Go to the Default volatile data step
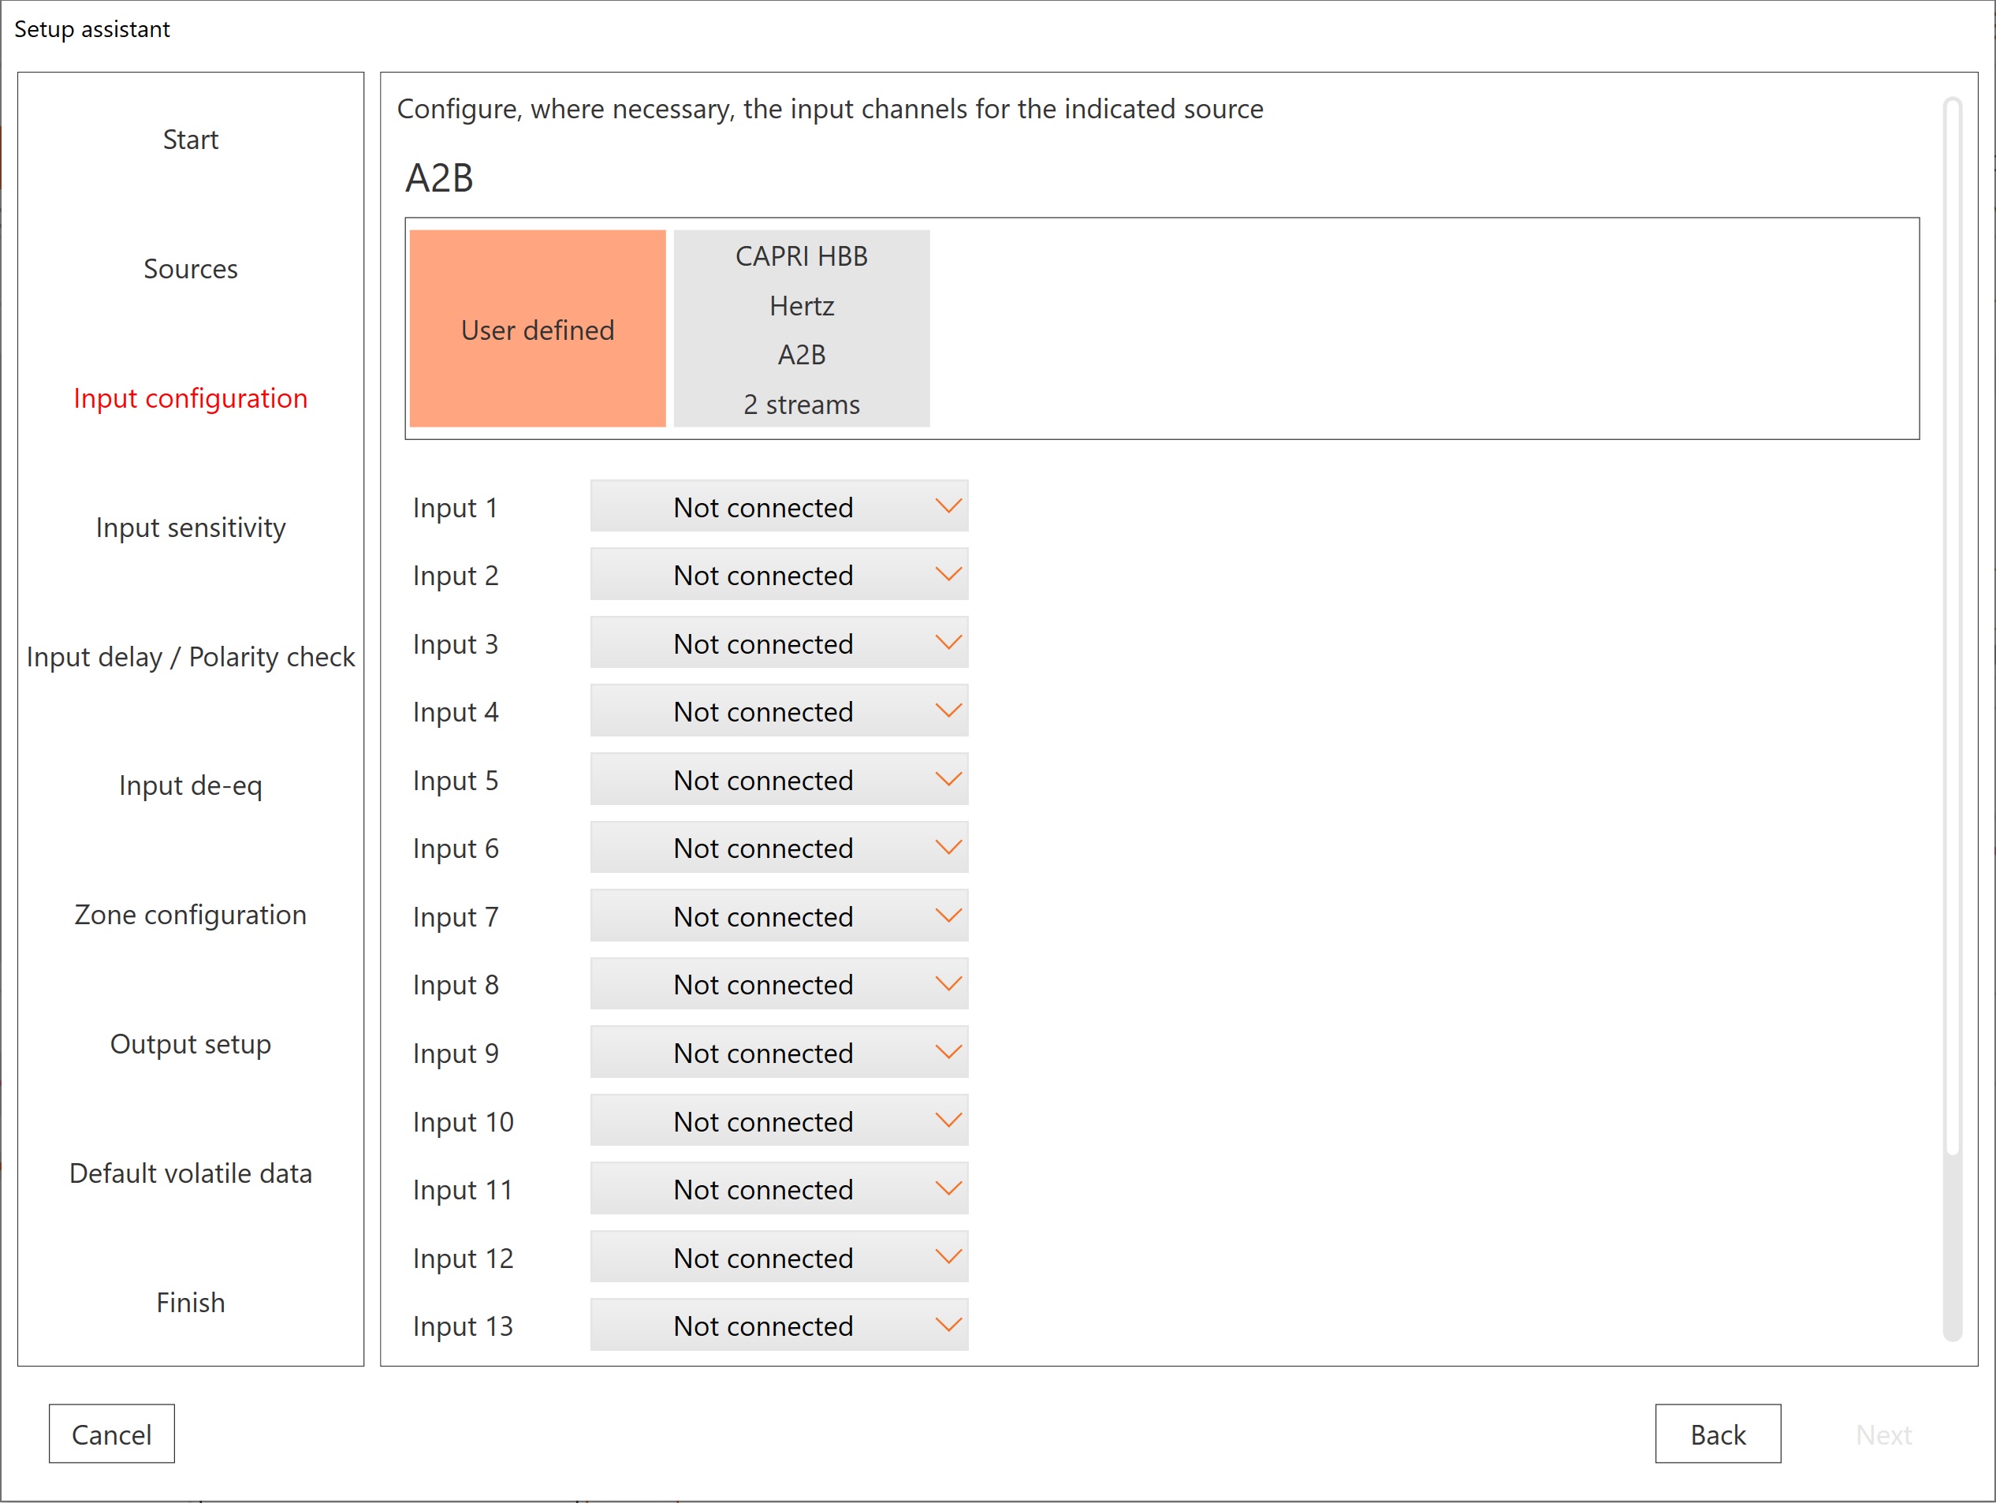1996x1503 pixels. coord(191,1173)
